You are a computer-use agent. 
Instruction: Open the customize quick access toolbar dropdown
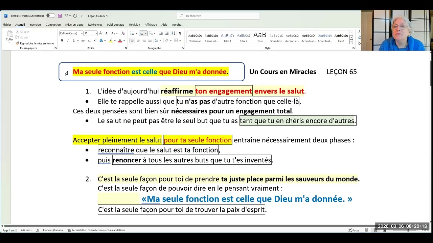tap(82, 16)
